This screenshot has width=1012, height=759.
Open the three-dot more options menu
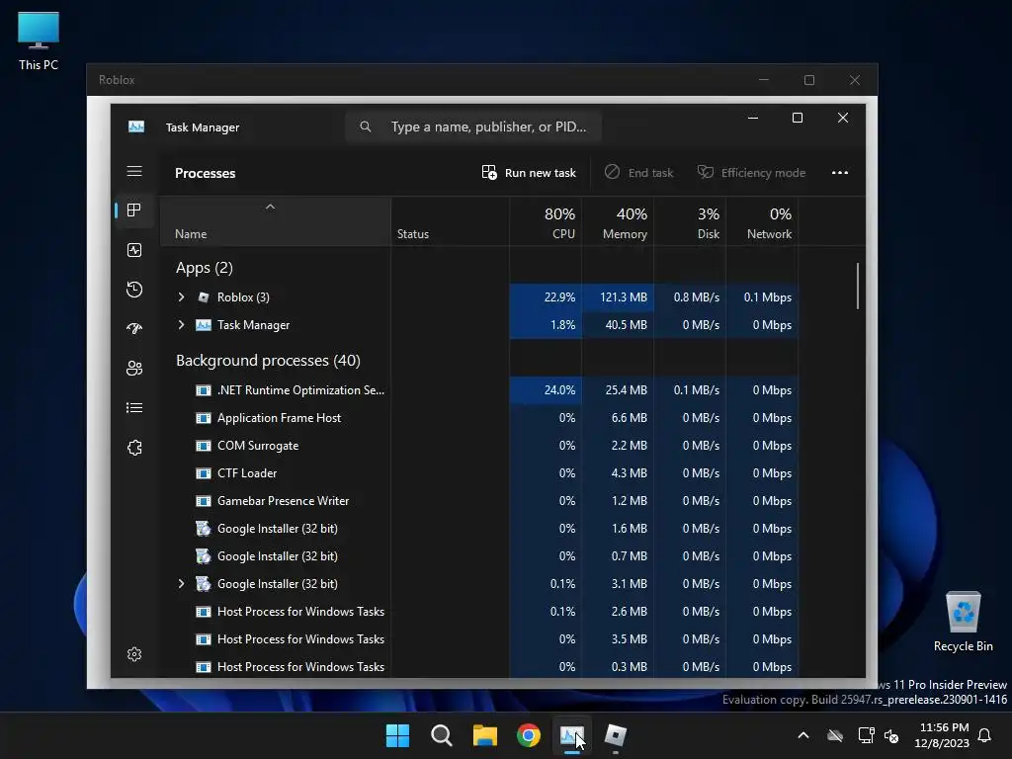[840, 172]
